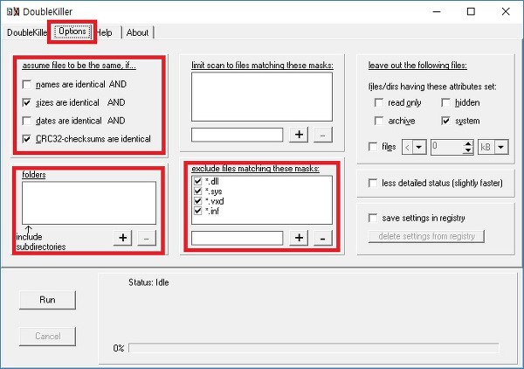Click the Run button
Viewport: 524px width, 369px height.
47,300
